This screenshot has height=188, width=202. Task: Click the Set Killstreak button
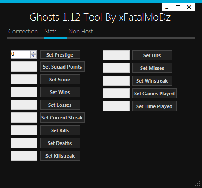pos(60,156)
